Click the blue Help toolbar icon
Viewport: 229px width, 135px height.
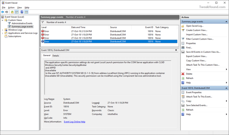pos(22,12)
